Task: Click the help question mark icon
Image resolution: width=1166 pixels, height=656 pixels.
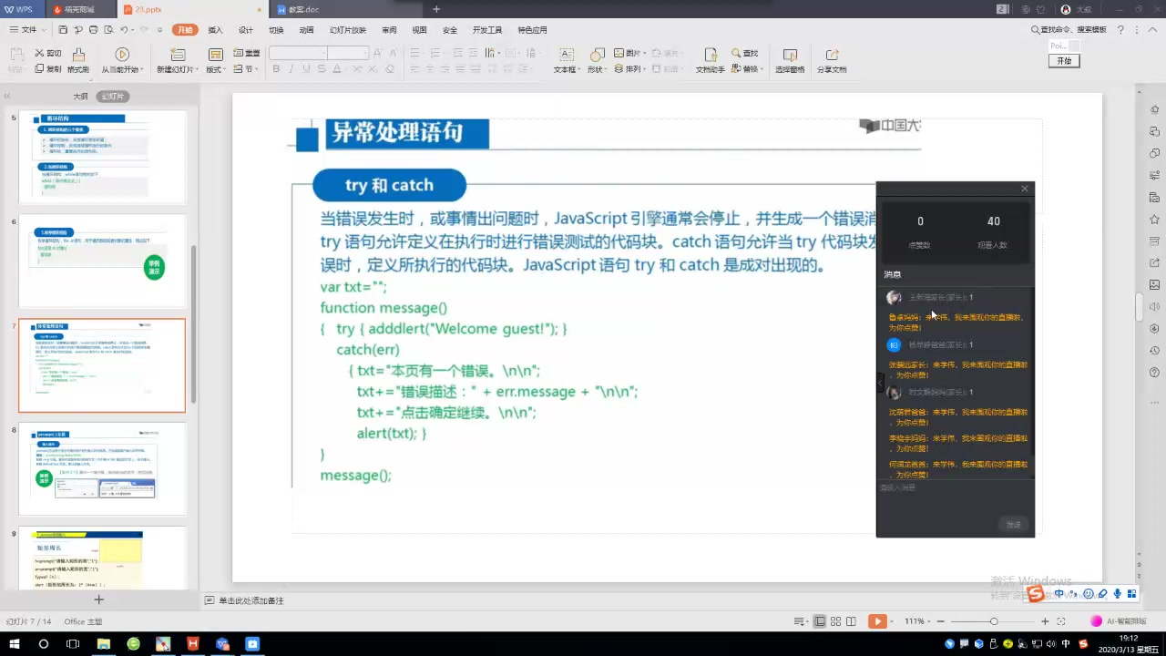Action: 1120,30
